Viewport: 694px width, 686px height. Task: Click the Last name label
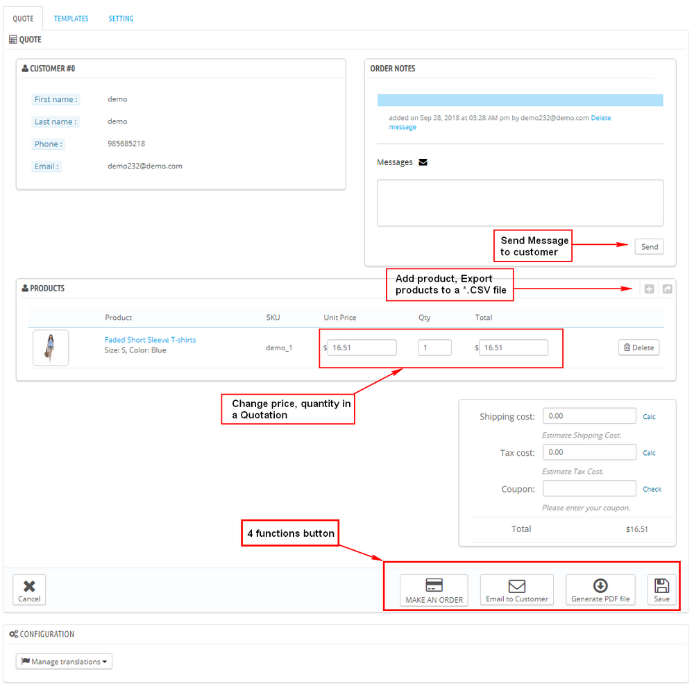[x=56, y=121]
